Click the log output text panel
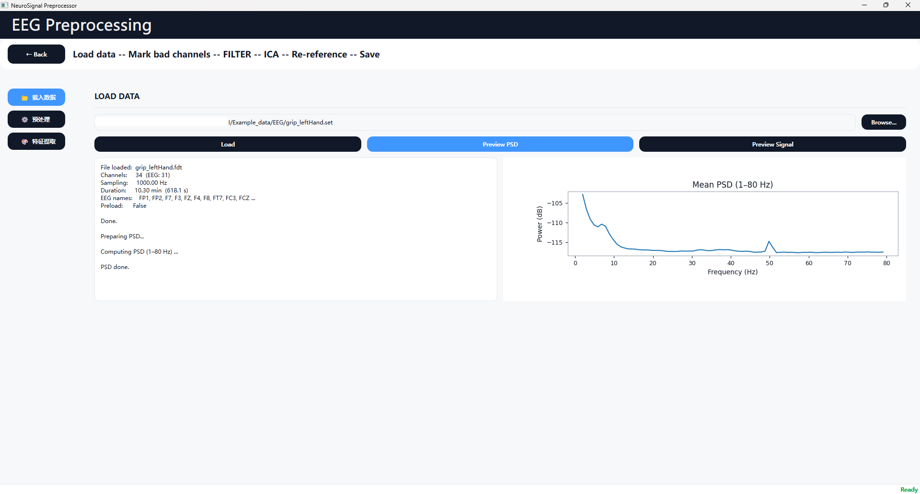The width and height of the screenshot is (920, 494). point(296,229)
